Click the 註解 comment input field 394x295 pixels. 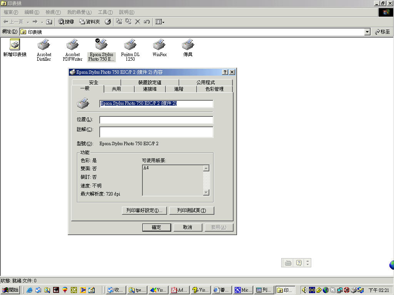pyautogui.click(x=156, y=132)
